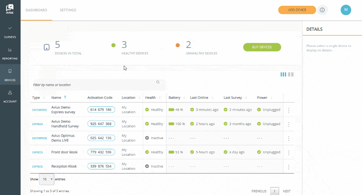Click the info icon beside Add Device
The height and width of the screenshot is (195, 362).
pyautogui.click(x=322, y=10)
